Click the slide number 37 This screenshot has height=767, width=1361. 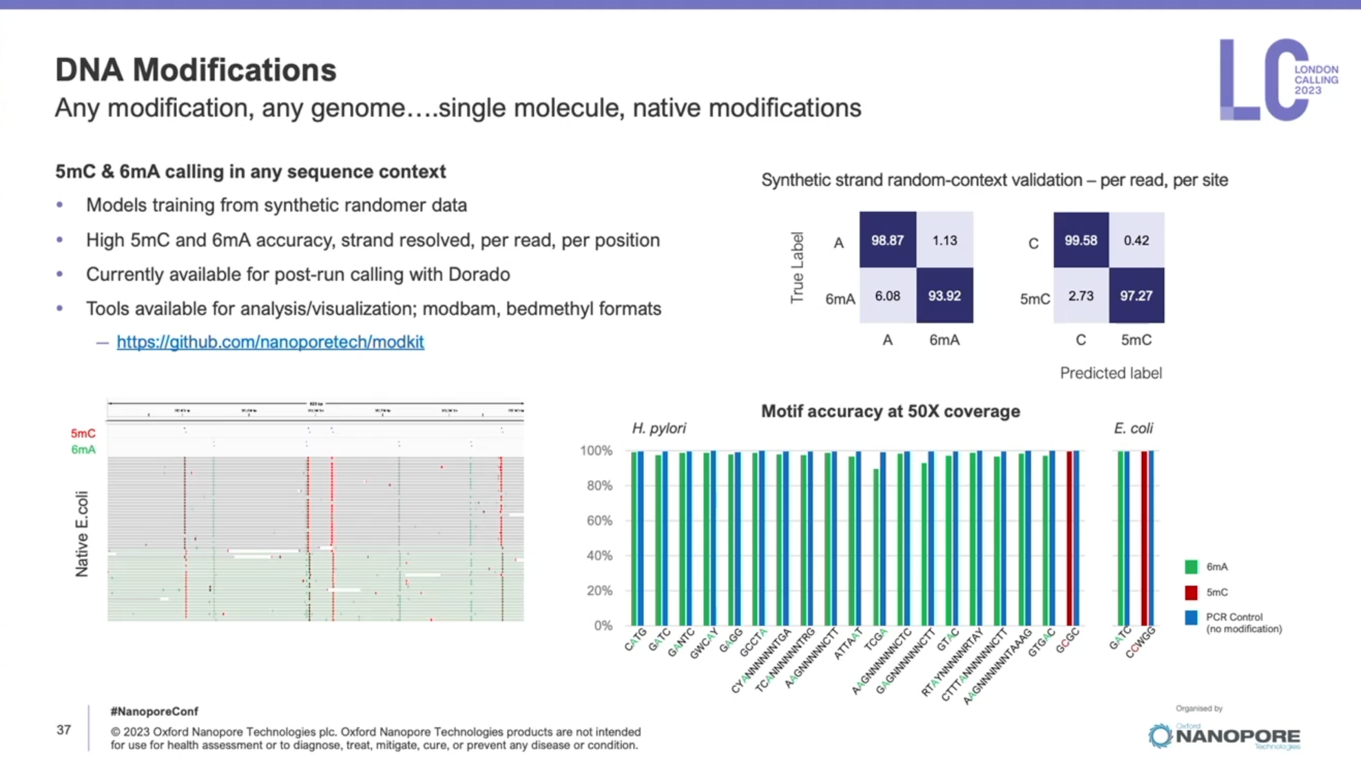63,730
